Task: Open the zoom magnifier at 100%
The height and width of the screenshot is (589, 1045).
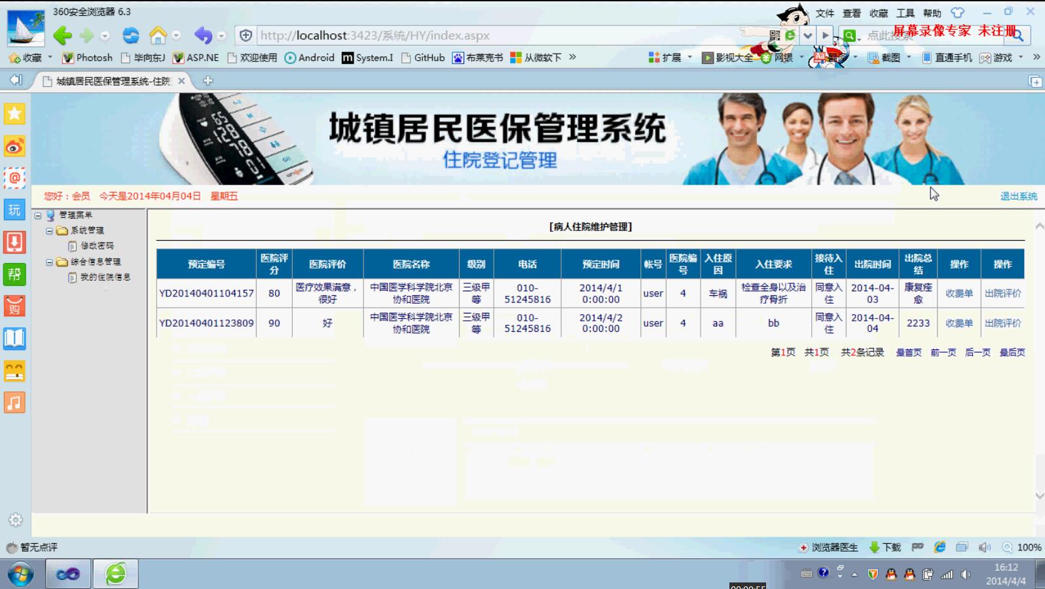Action: tap(1008, 547)
